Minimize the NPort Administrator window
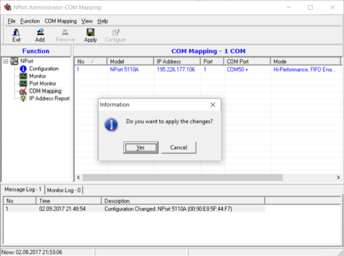Image resolution: width=344 pixels, height=256 pixels. pos(289,8)
